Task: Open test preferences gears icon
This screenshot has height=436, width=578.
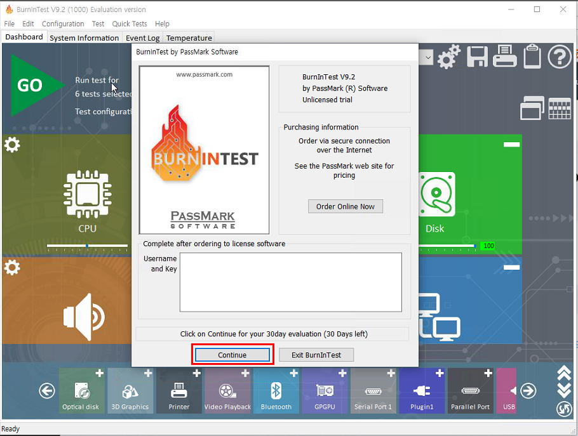Action: 448,57
